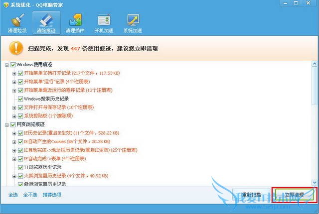Uncheck Windows搜索历史记录 checkbox
Screen dimensions: 319x214
pyautogui.click(x=20, y=99)
